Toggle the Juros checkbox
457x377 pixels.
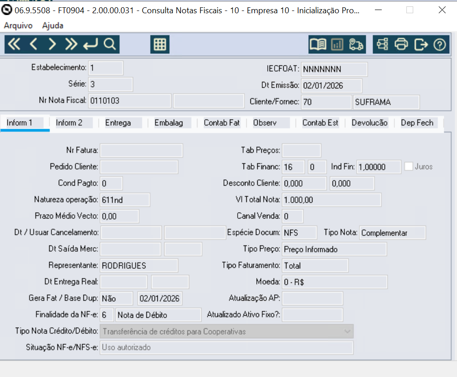[409, 167]
